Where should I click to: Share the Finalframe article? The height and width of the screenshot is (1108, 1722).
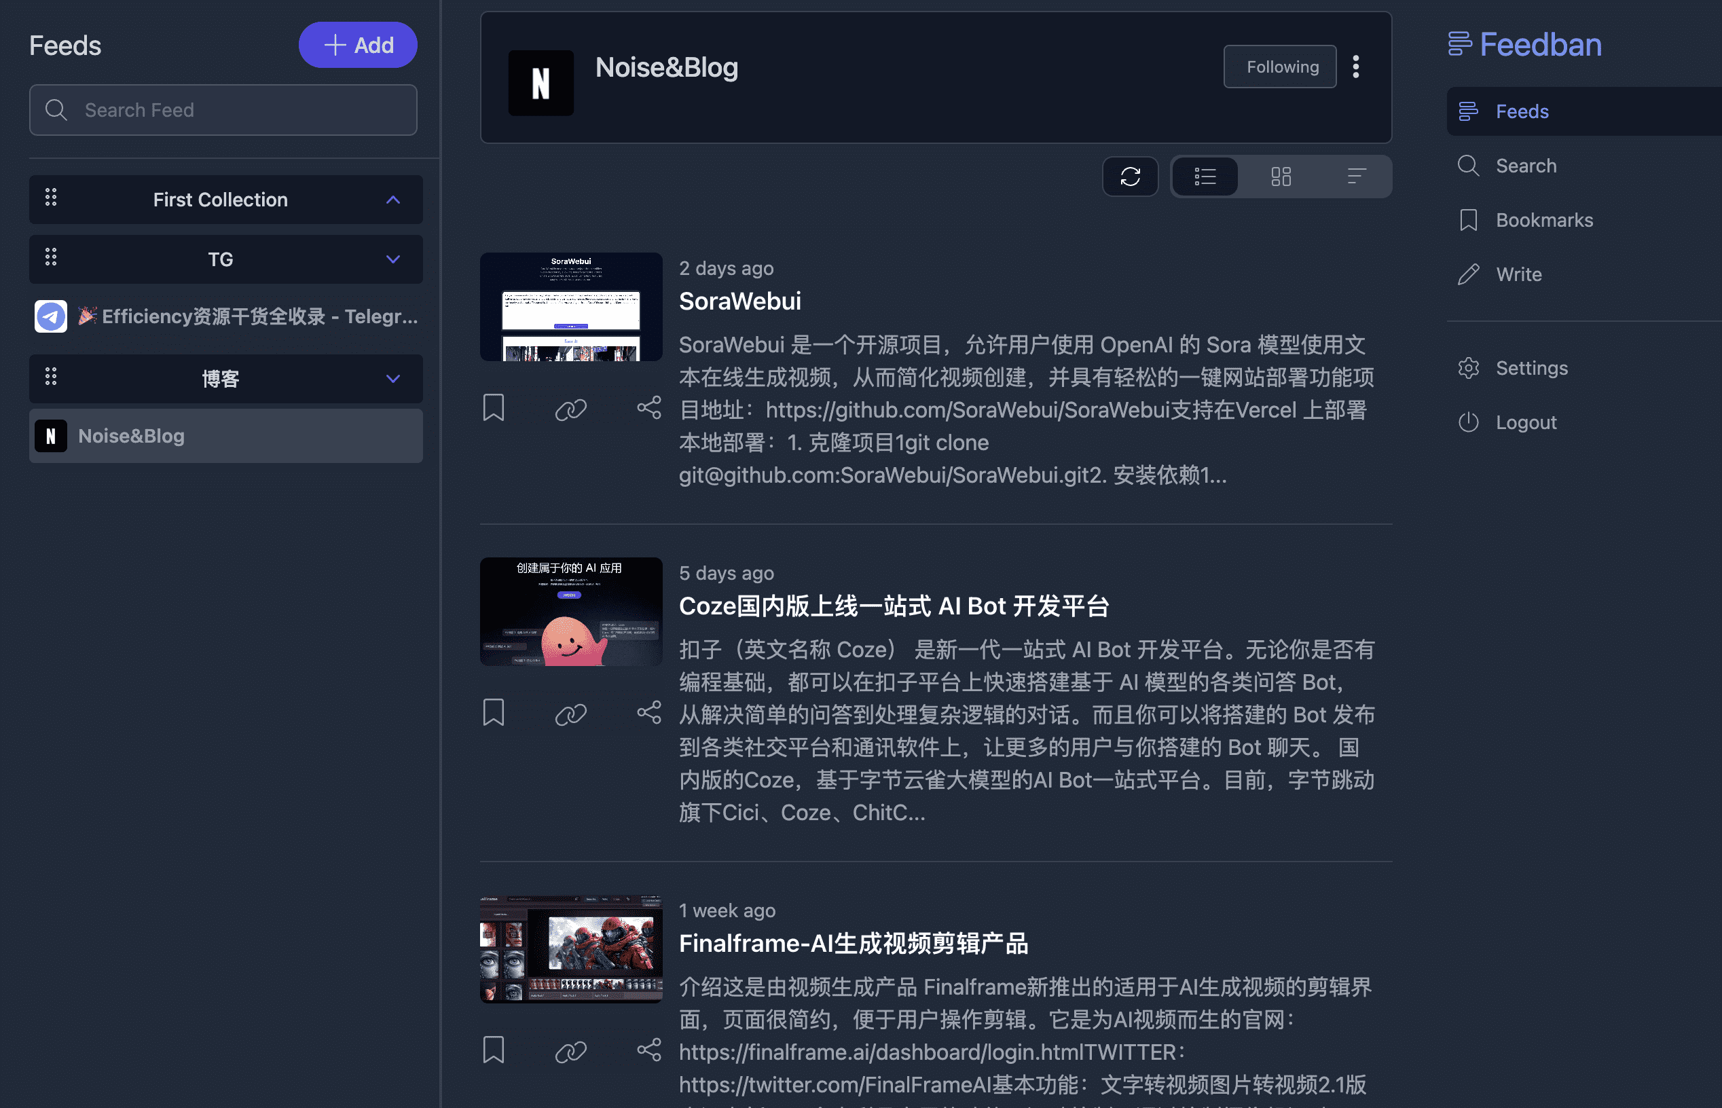[x=648, y=1050]
